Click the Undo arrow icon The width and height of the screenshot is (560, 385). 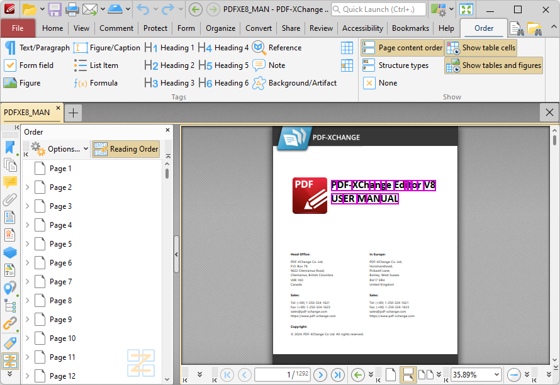[x=143, y=9]
